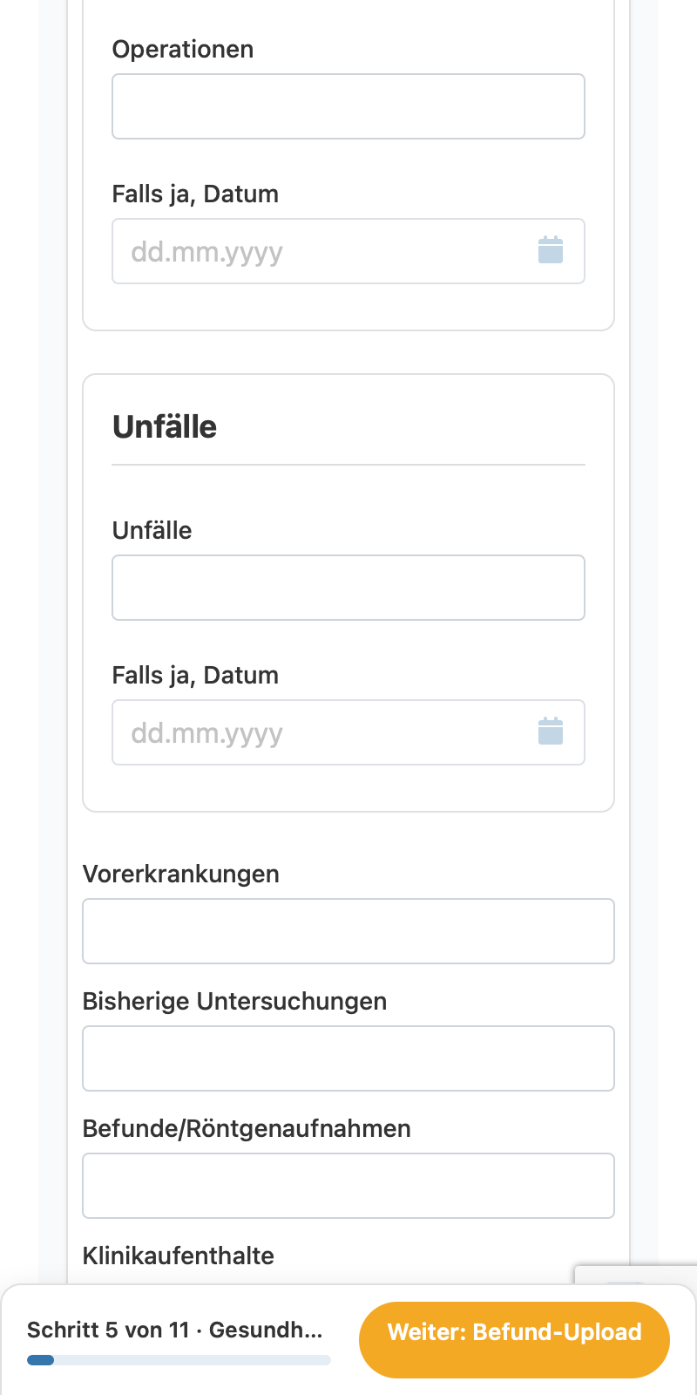
Task: Focus the Bisherige Untersuchungen input field
Action: pos(348,1058)
